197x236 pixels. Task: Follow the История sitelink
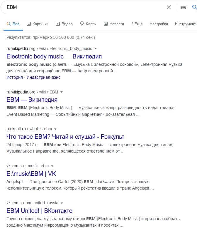[x=15, y=77]
